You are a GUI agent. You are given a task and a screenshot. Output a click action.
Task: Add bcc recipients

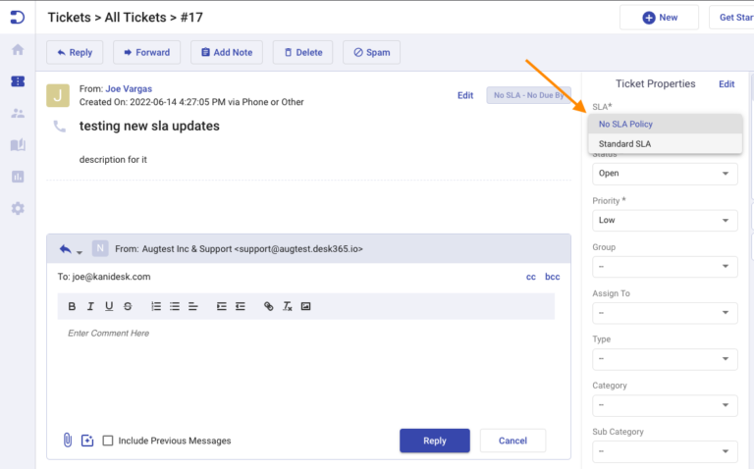pos(552,277)
